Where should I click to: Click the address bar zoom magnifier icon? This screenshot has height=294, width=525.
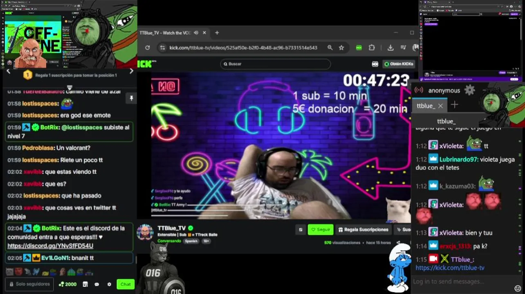point(330,48)
